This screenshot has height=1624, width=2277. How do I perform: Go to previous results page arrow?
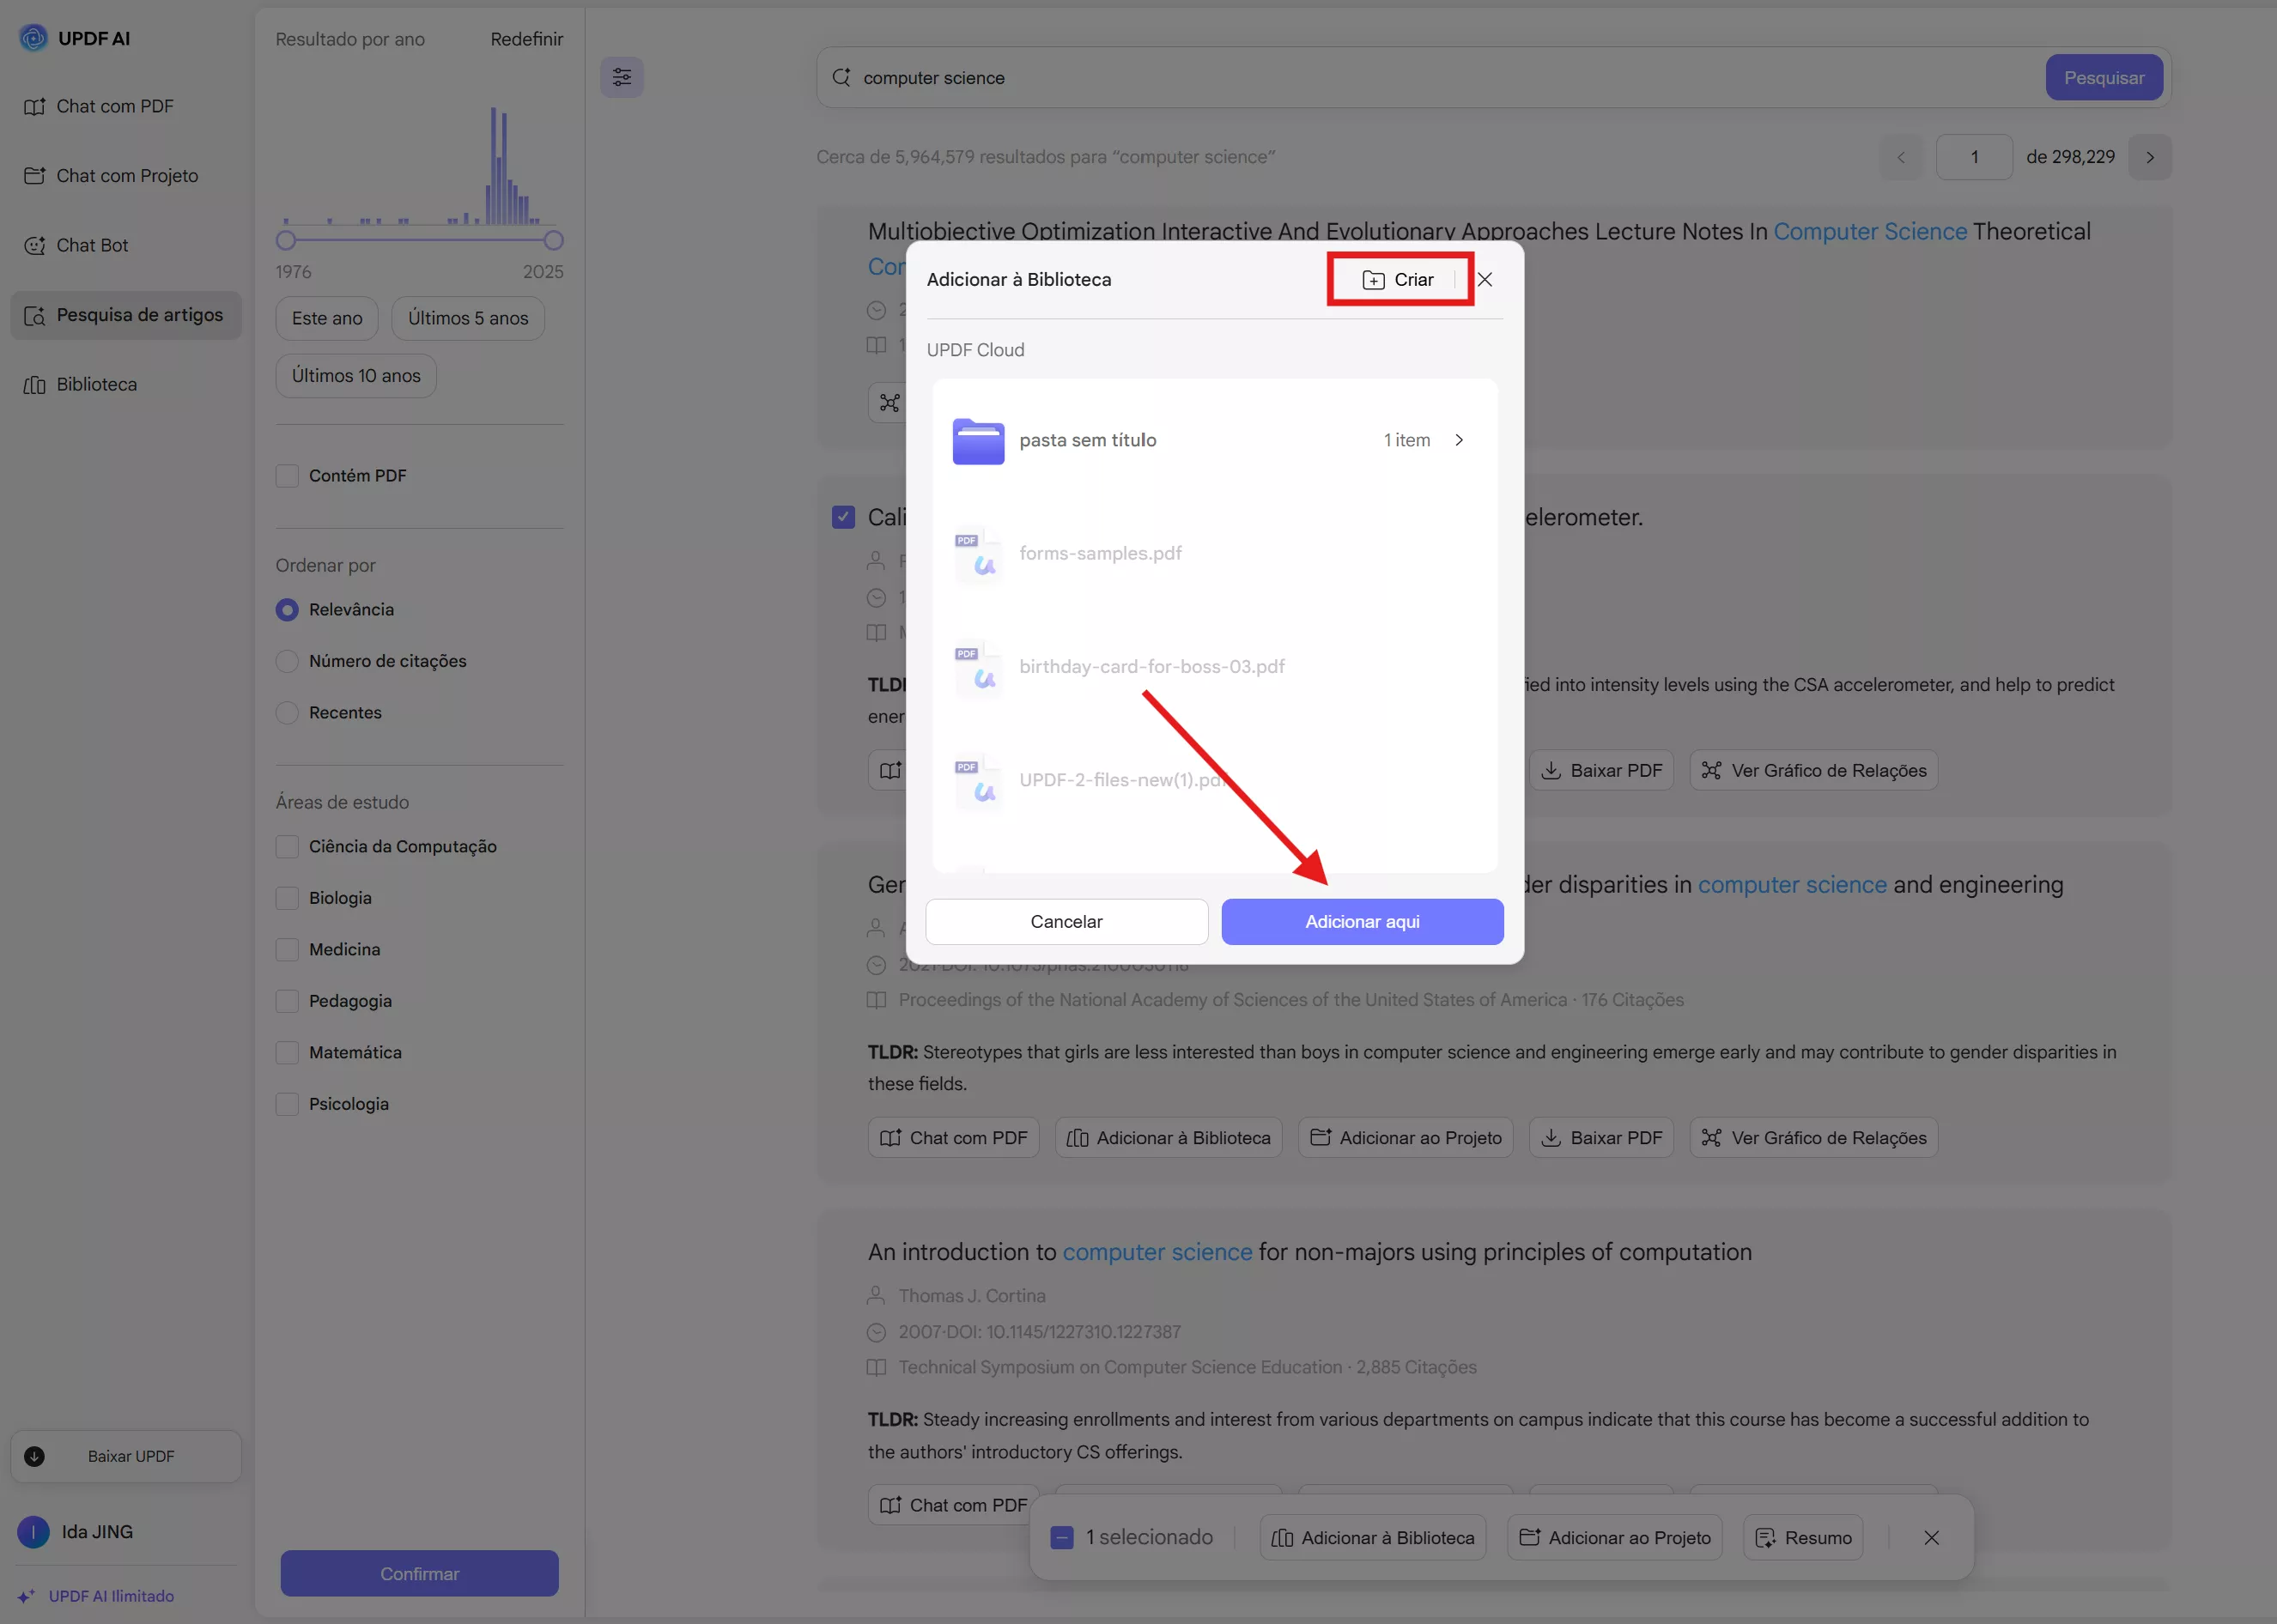tap(1901, 157)
